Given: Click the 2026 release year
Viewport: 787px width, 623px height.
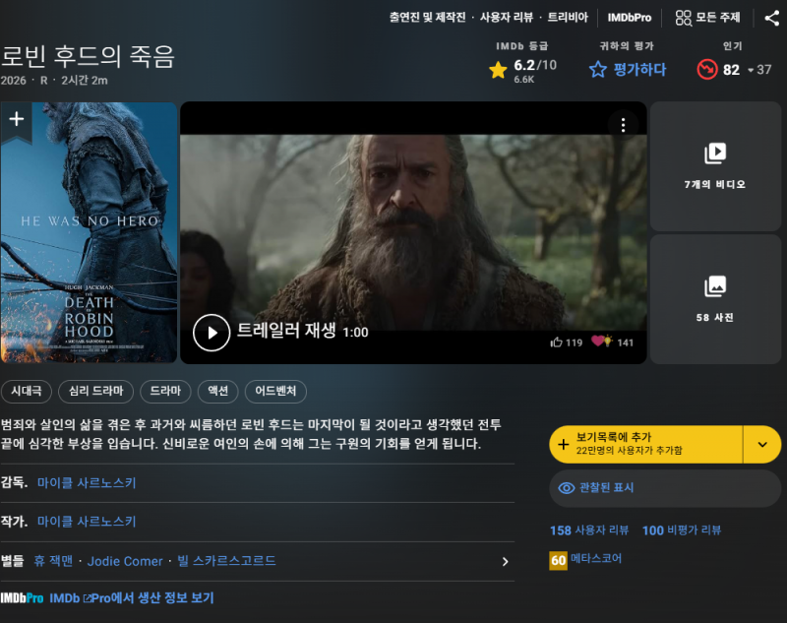Looking at the screenshot, I should click(x=14, y=81).
